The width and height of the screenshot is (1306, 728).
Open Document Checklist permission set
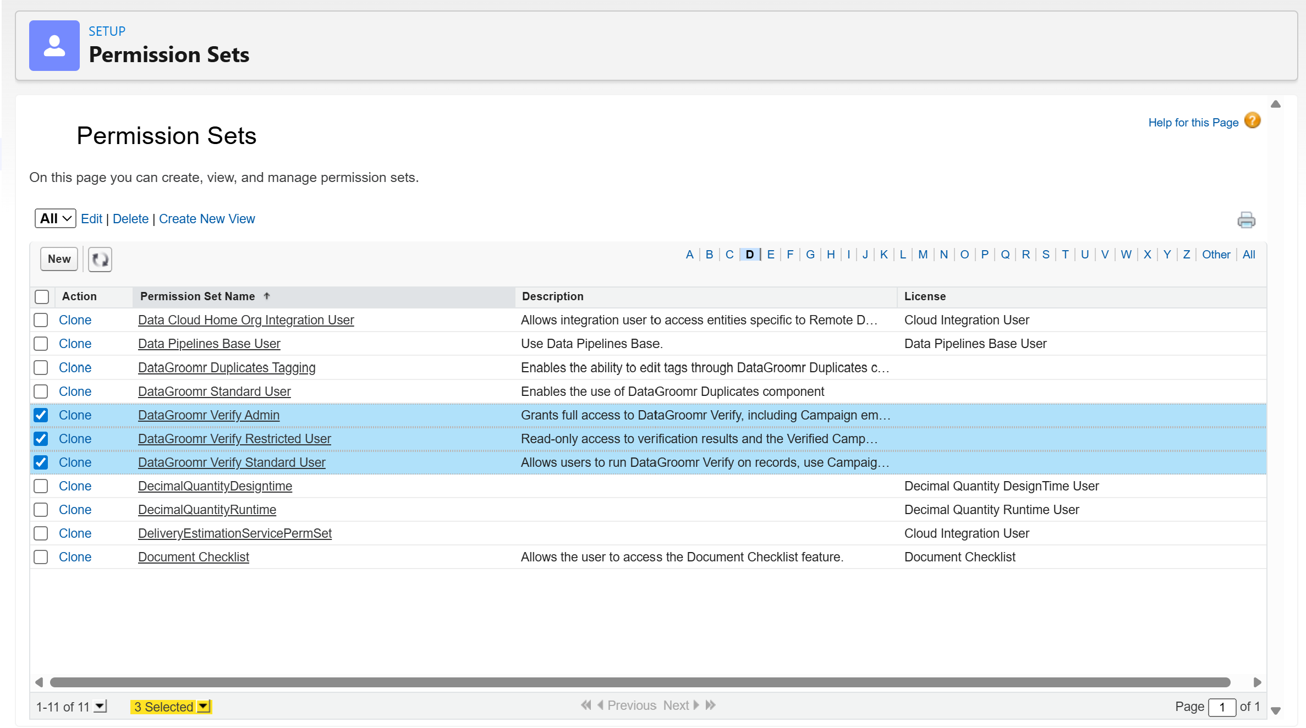(194, 557)
